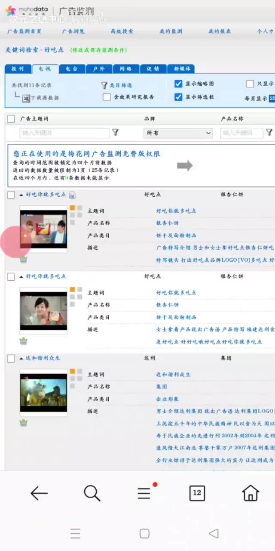Collapse the second 好吃你就多吃点 row triangle
Image resolution: width=275 pixels, height=551 pixels.
pyautogui.click(x=21, y=277)
